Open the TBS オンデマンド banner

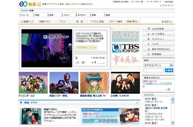[x=126, y=48]
